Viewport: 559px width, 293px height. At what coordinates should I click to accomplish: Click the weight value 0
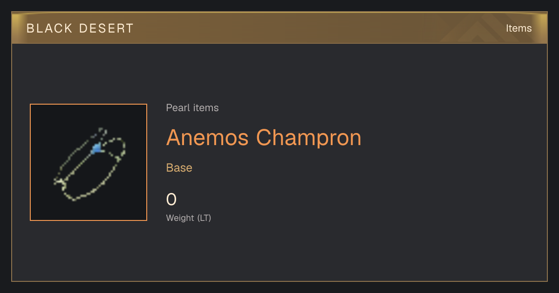[171, 200]
